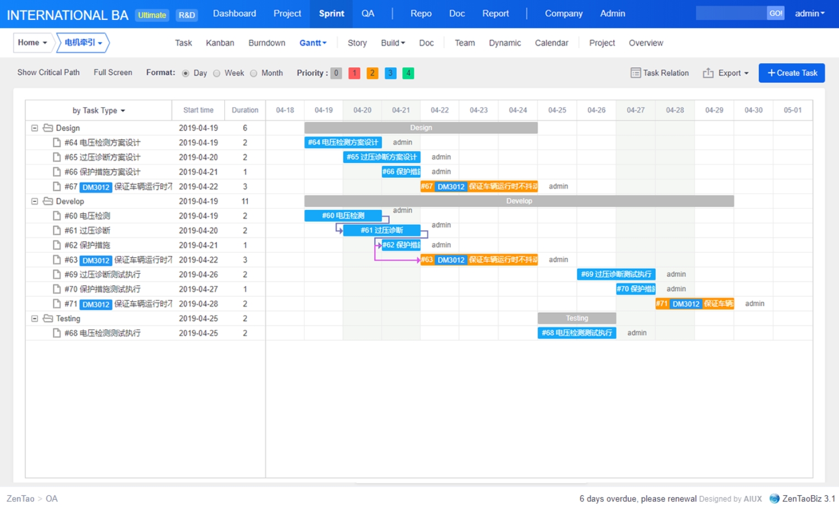
Task: Click the Full Screen button
Action: click(x=113, y=73)
